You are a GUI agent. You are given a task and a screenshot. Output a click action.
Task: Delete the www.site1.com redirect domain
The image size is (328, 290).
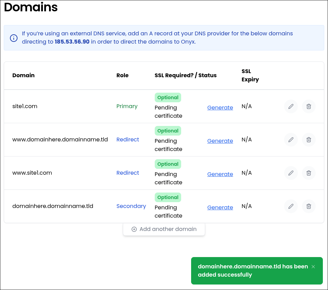308,173
